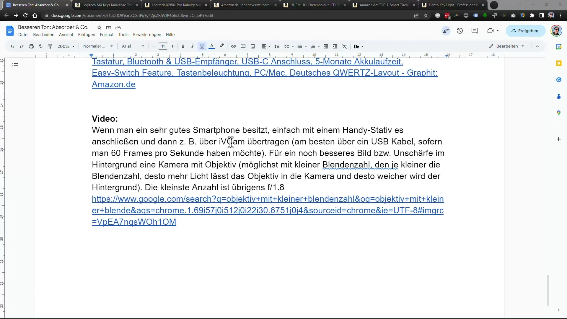Click the Underline formatting icon
Screen dimensions: 567x319
pos(202,46)
